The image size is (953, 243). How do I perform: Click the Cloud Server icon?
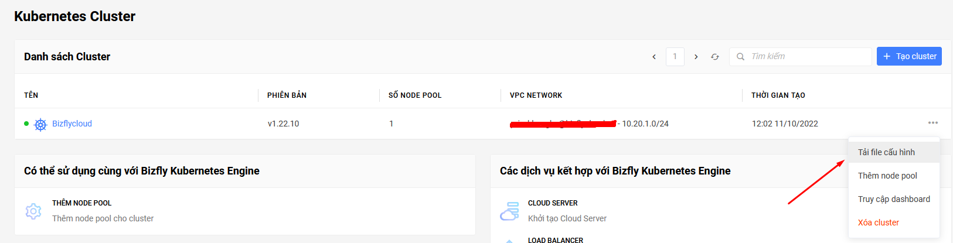coord(509,211)
